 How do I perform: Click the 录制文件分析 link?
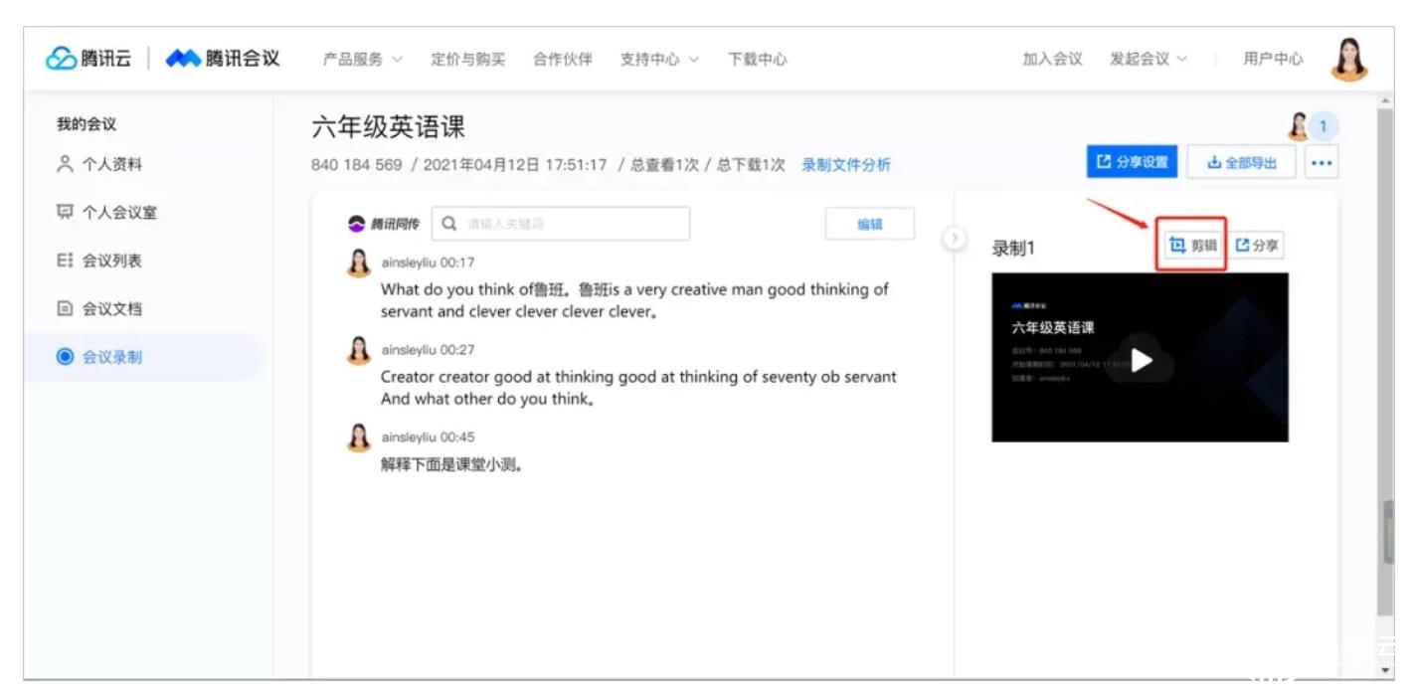[846, 164]
